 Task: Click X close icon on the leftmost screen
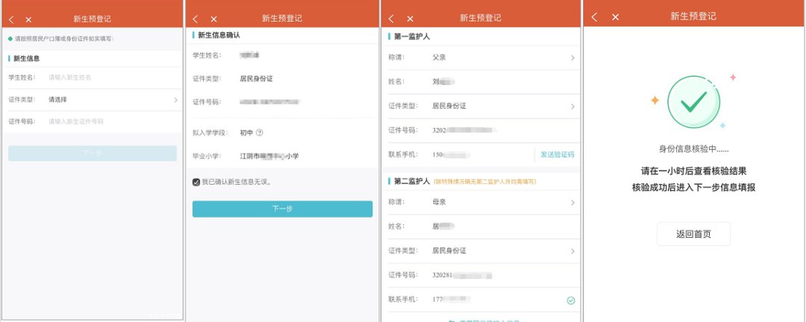pos(28,19)
